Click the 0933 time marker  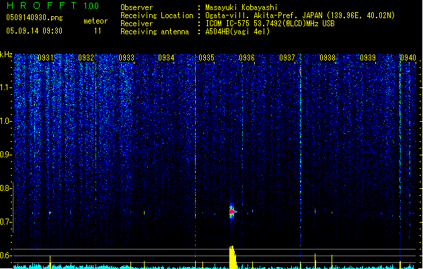(126, 58)
